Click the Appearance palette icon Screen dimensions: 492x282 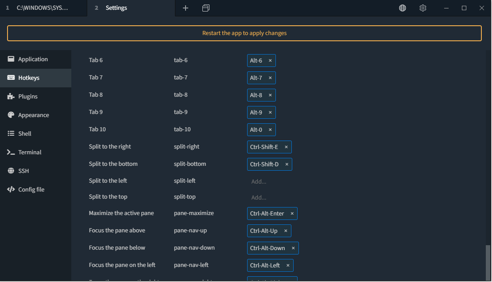click(11, 115)
